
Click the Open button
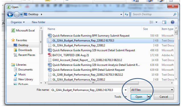pos(139,97)
